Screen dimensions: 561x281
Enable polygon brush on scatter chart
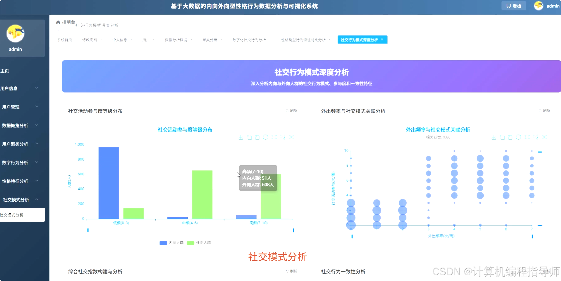click(x=536, y=137)
